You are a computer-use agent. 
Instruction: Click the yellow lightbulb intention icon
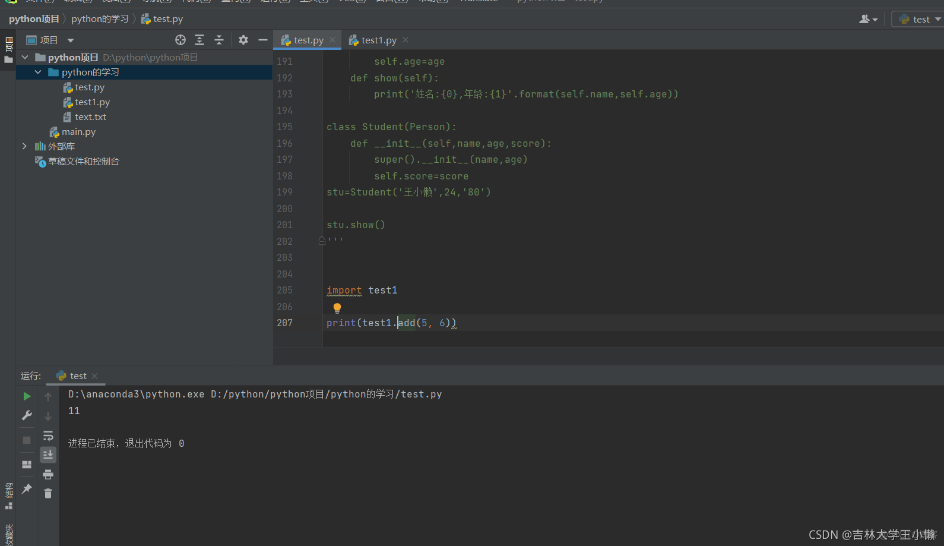337,308
